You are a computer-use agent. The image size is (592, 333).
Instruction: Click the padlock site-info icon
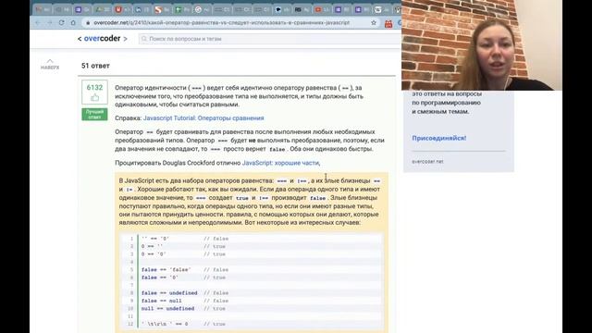88,22
